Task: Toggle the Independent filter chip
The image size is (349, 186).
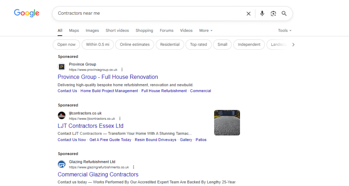Action: click(x=249, y=45)
